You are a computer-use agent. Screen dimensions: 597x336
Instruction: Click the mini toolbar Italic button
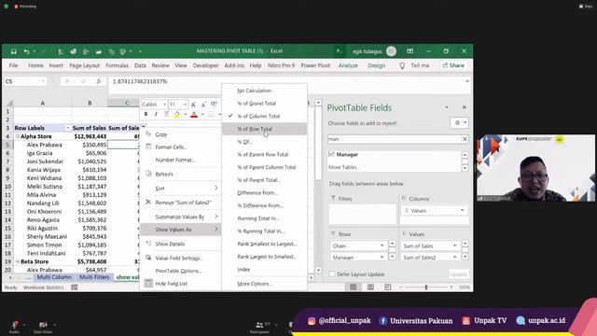click(x=156, y=114)
